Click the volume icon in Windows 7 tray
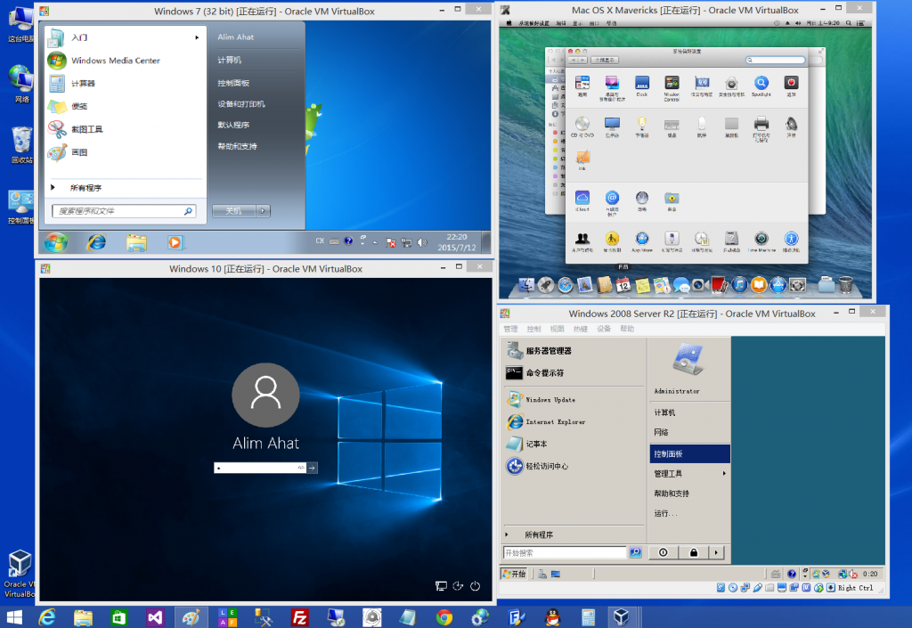Viewport: 912px width, 628px height. 422,242
